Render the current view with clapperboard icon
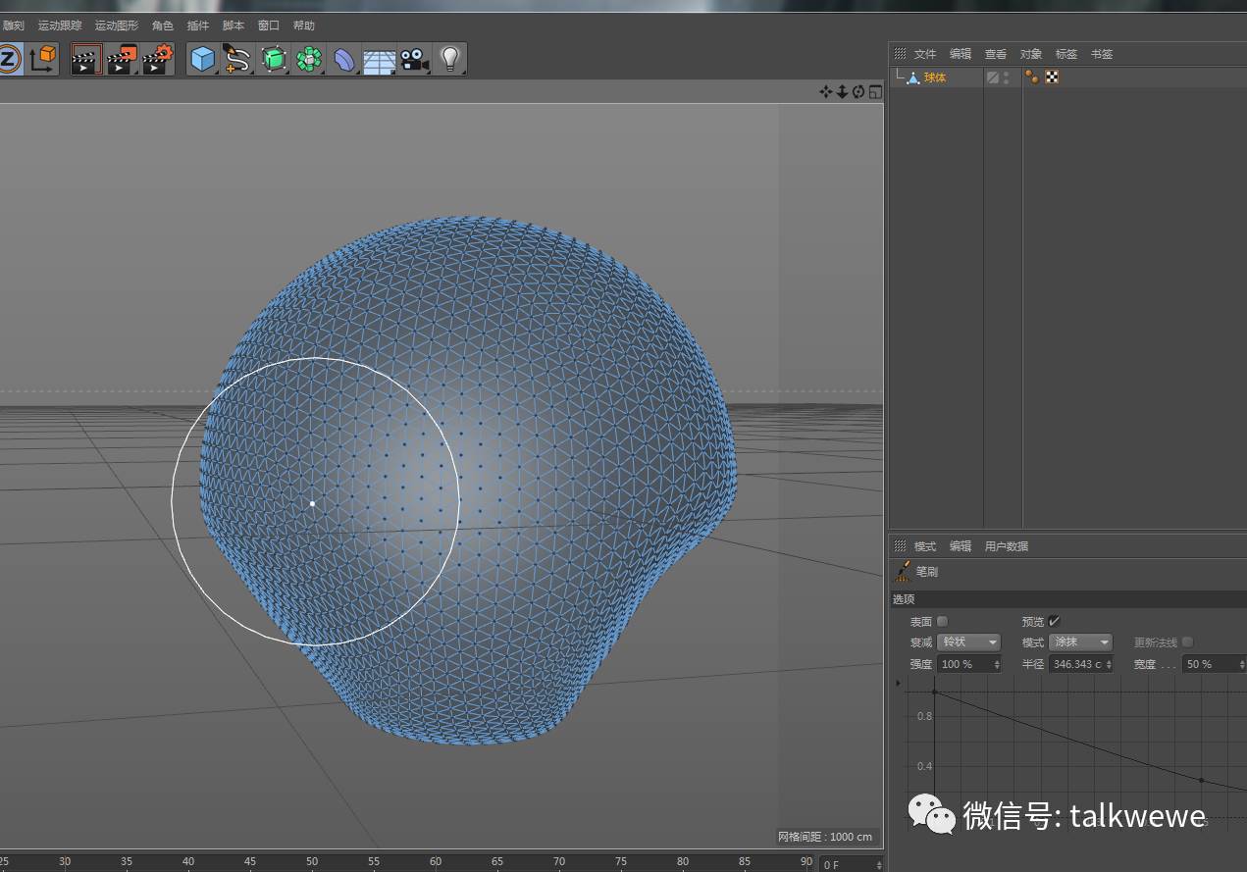 (x=86, y=59)
